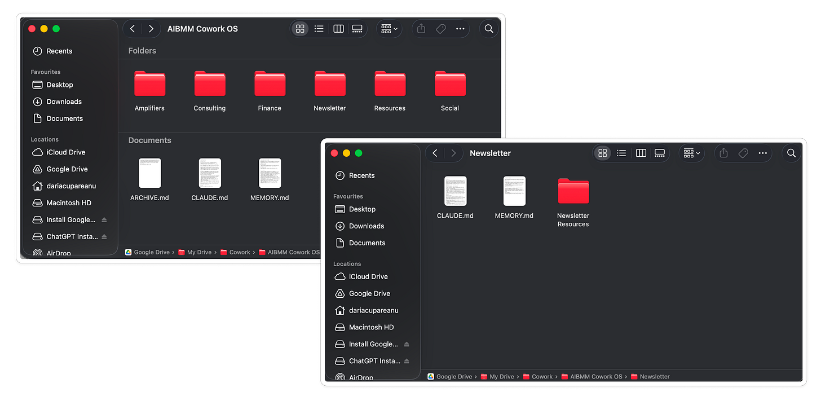
Task: Open more actions menu in Newsletter window
Action: pyautogui.click(x=762, y=153)
